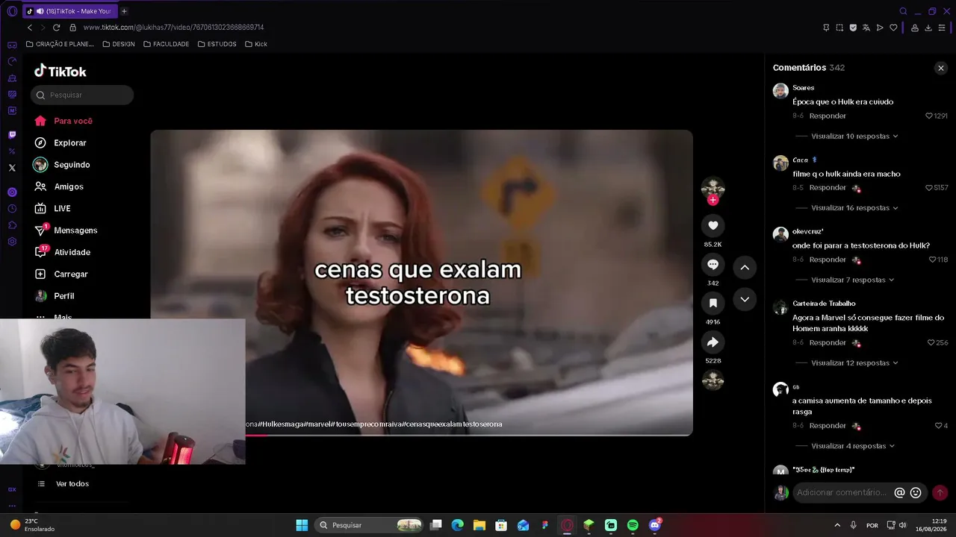Open the browser snapshot tool

(839, 28)
